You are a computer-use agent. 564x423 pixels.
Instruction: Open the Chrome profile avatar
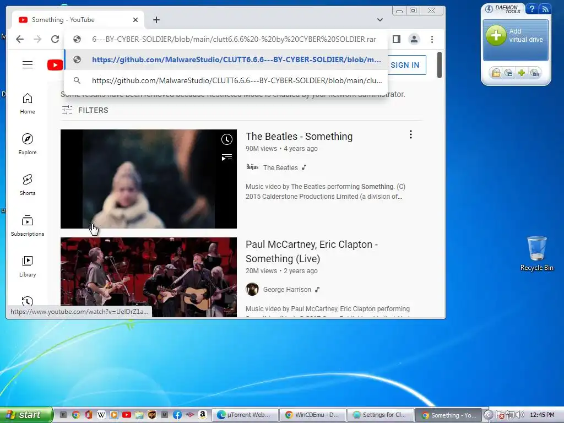(414, 39)
